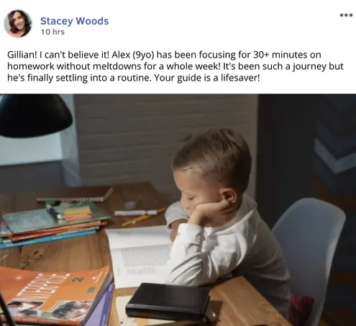Click the 10 hrs timestamp

53,32
